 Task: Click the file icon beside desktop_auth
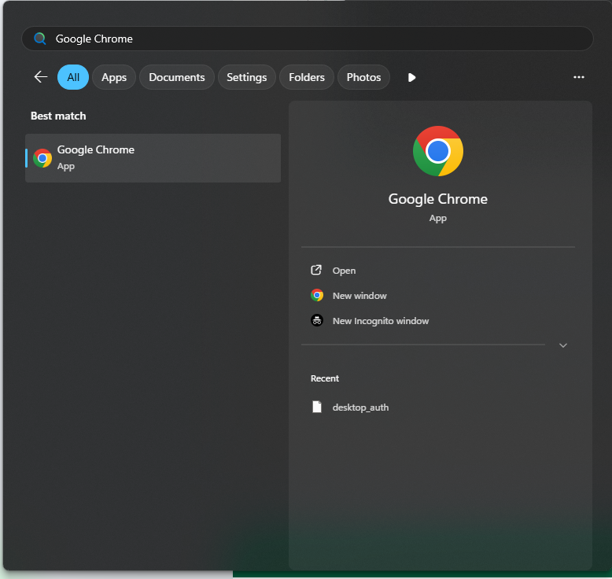tap(317, 407)
